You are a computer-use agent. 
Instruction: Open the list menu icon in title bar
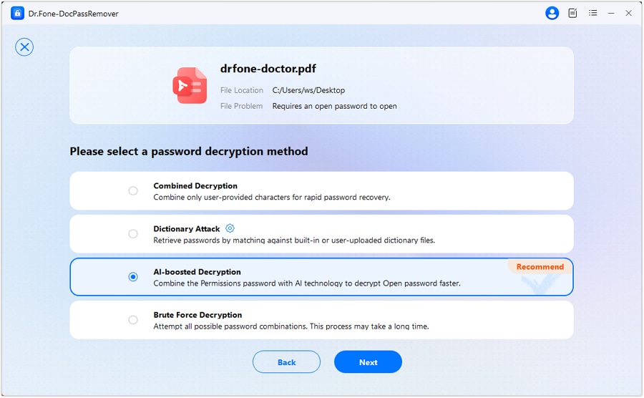pos(592,13)
